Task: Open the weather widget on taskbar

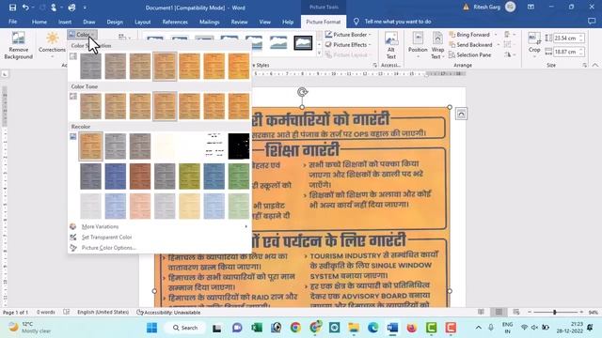Action: pos(29,328)
